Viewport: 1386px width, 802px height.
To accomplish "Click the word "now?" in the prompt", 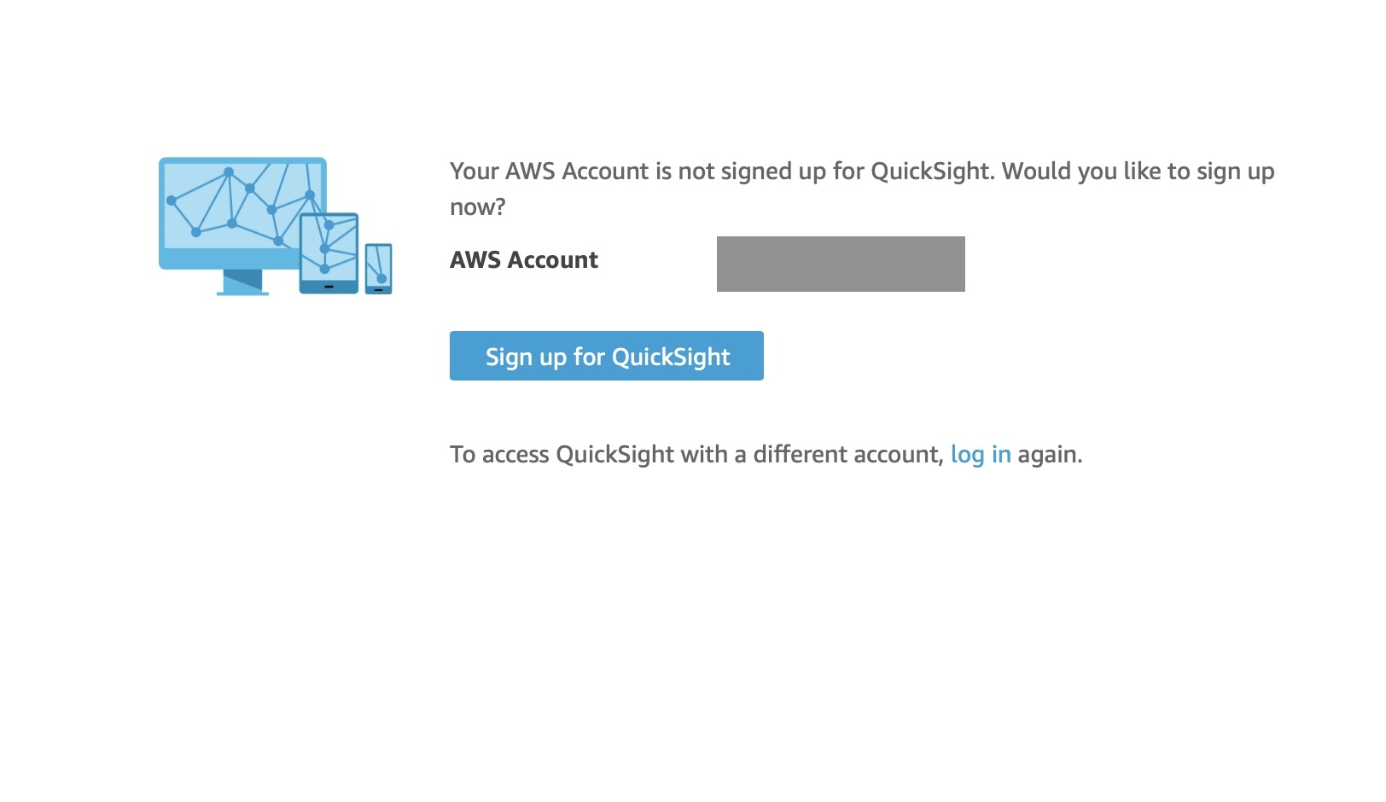I will [x=477, y=207].
